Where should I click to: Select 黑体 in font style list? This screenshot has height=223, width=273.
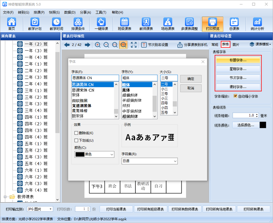click(x=126, y=90)
